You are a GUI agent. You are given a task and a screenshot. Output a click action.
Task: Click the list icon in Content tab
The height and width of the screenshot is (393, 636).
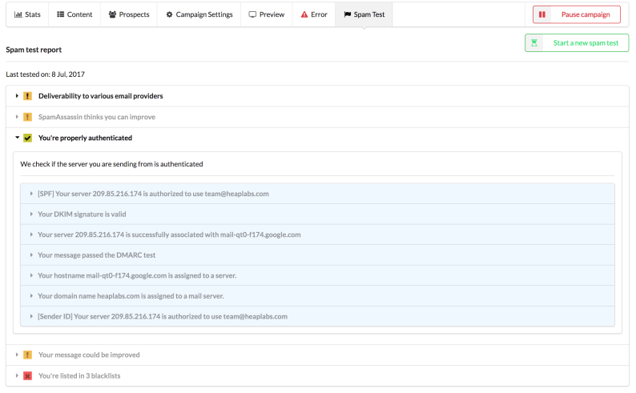pyautogui.click(x=60, y=14)
